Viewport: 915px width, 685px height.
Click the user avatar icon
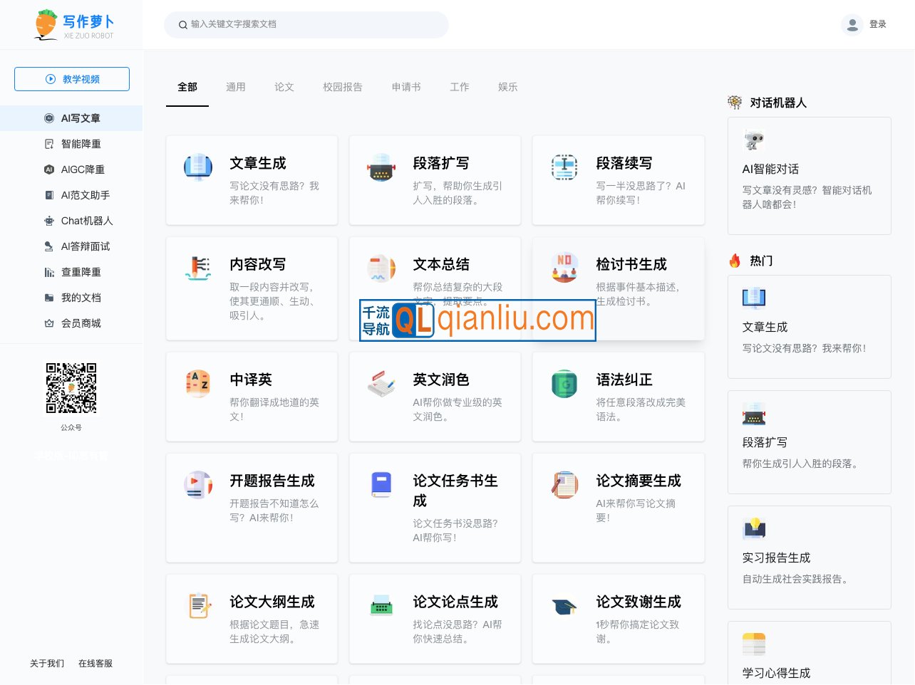click(852, 25)
